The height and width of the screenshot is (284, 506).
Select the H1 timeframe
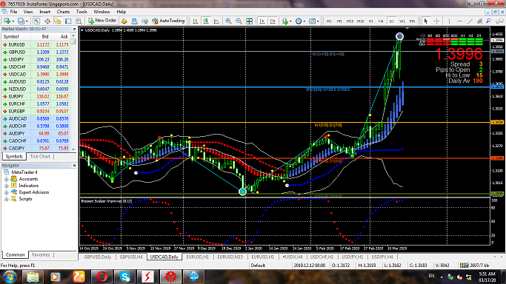[370, 21]
